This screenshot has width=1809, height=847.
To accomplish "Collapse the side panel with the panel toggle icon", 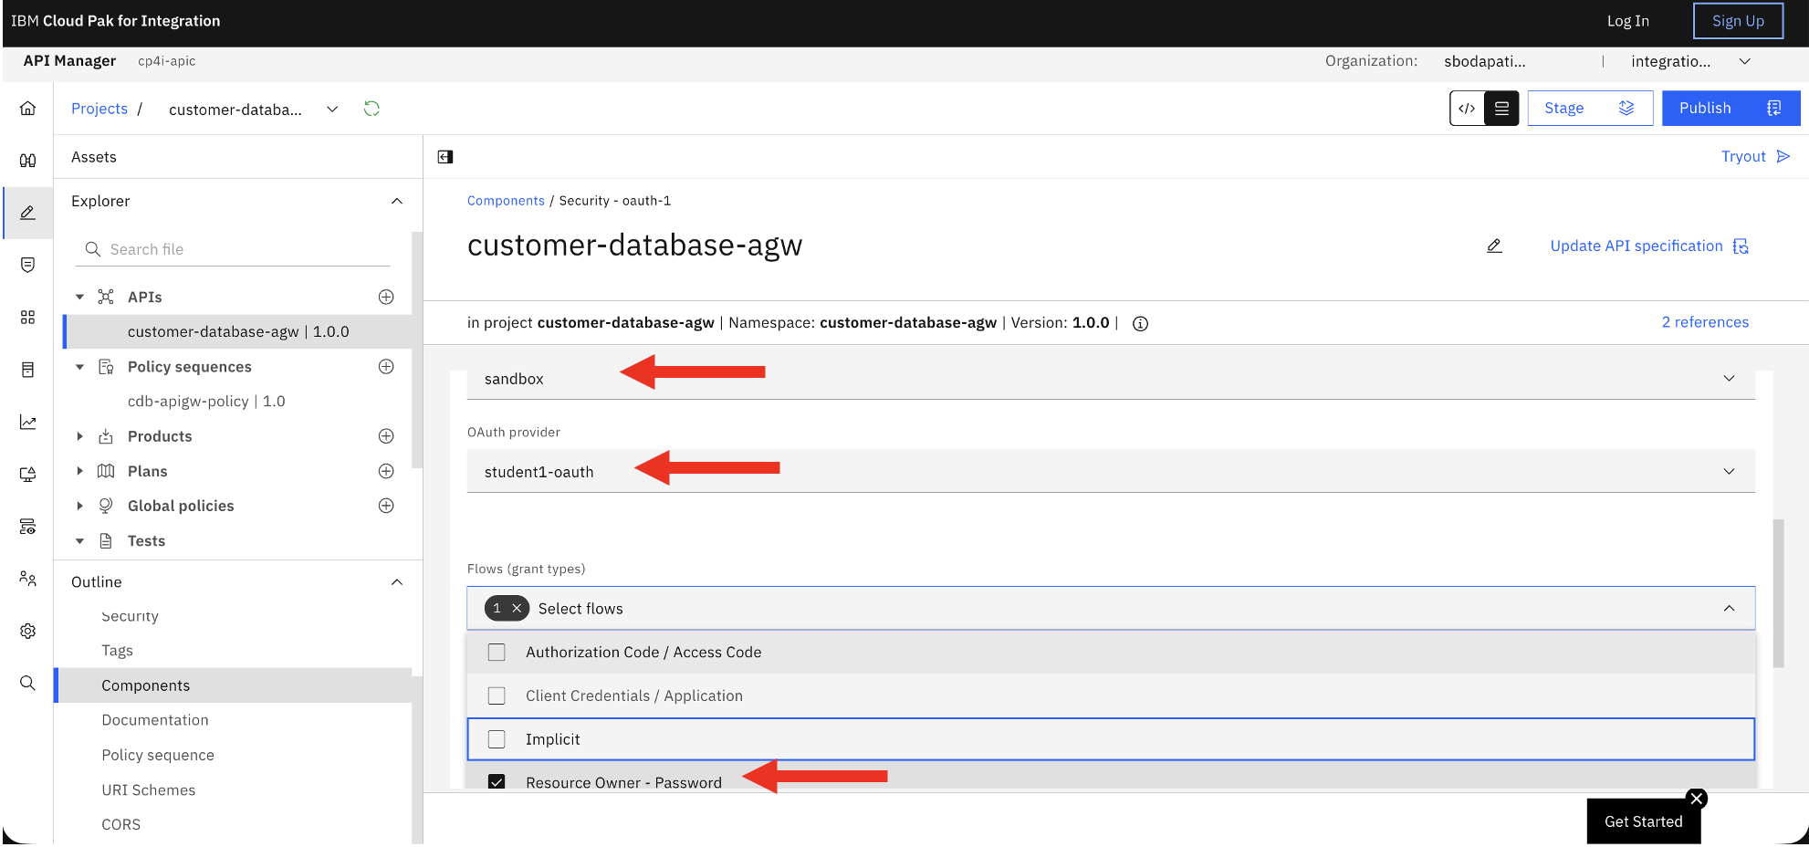I will point(445,157).
